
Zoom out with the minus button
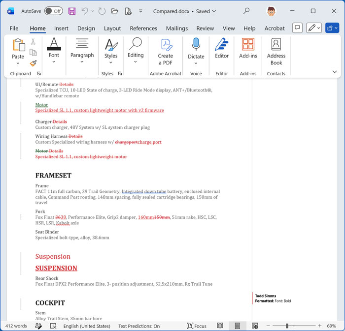[268, 326]
